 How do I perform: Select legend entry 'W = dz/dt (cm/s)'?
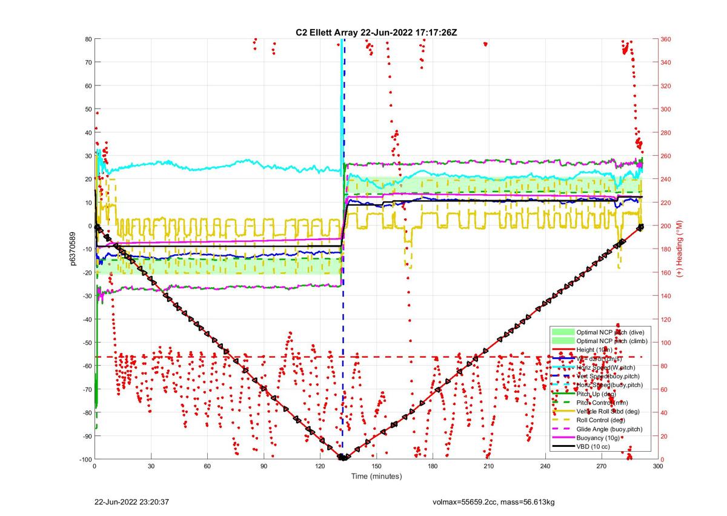[600, 358]
